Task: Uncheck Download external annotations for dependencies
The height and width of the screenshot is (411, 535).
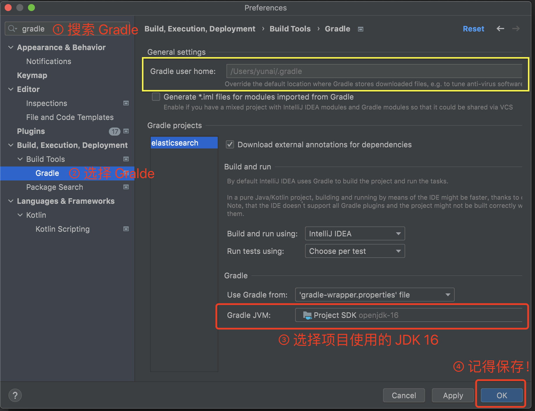Action: tap(230, 144)
